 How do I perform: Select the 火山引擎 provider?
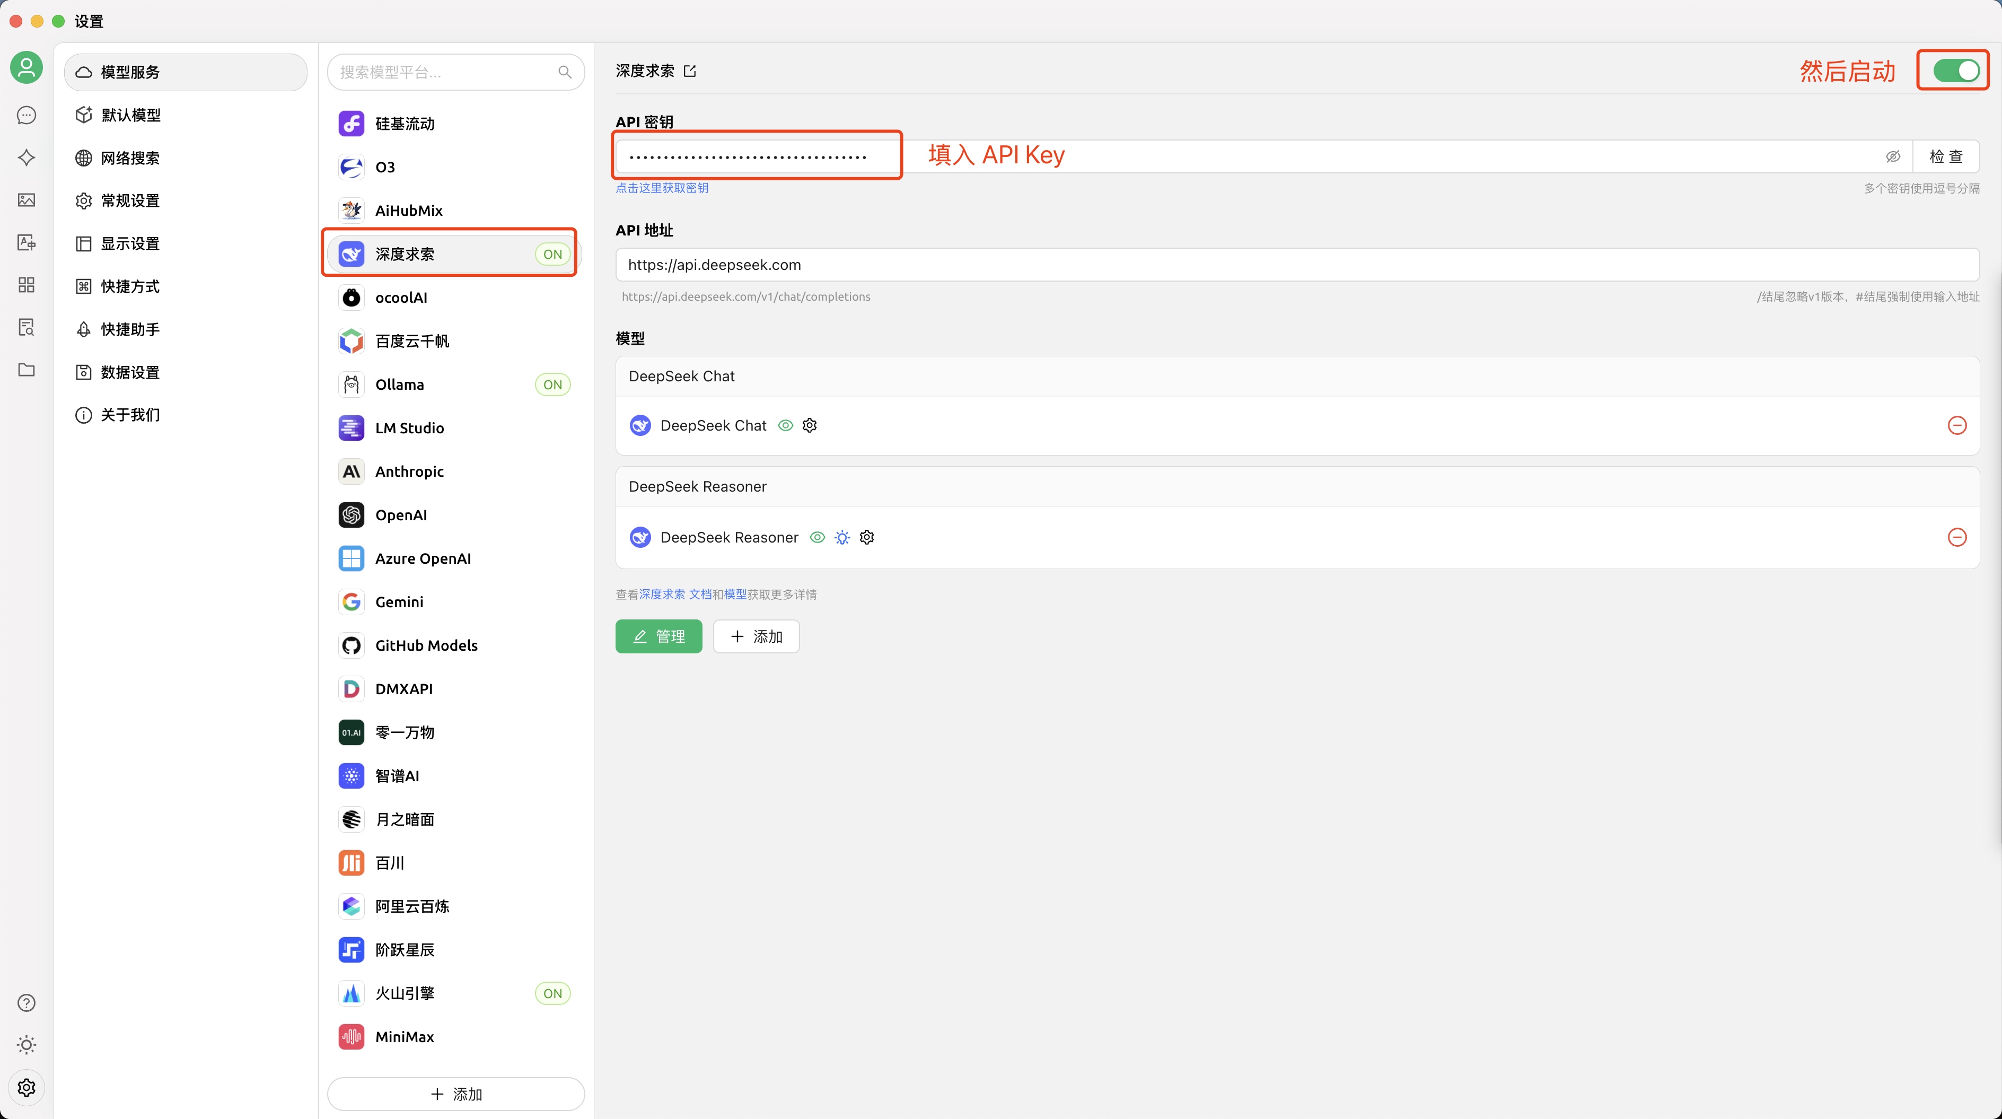pos(455,993)
